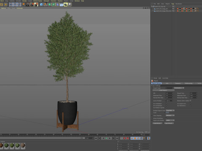Open the Window menu in menu bar

77,1
